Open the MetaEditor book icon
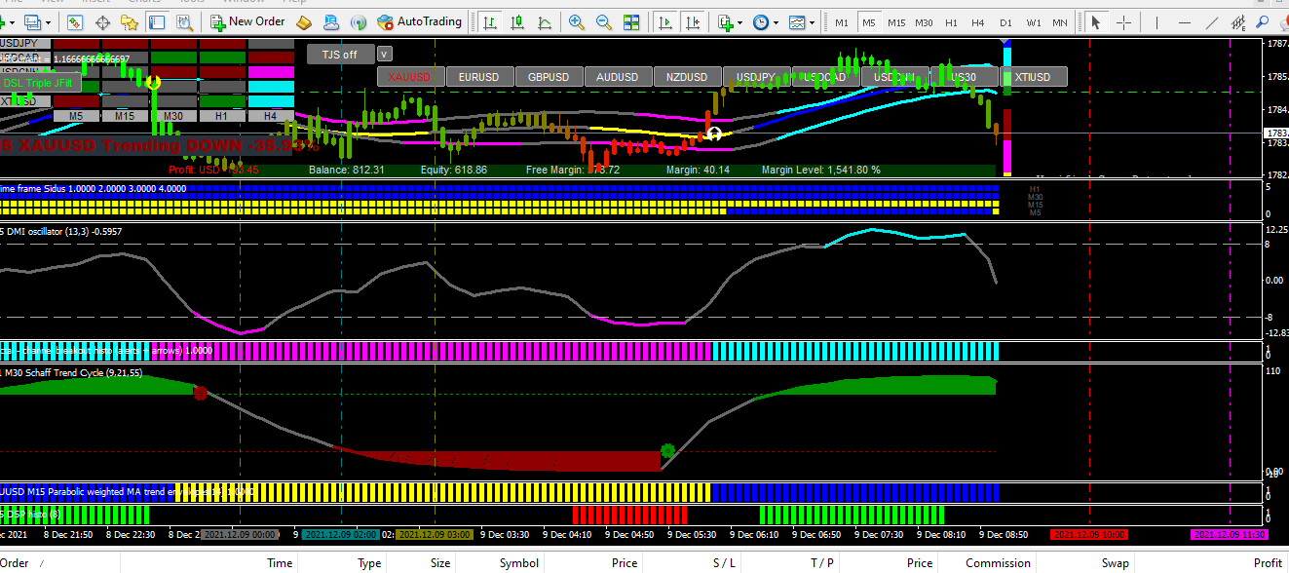This screenshot has height=573, width=1289. click(x=304, y=21)
